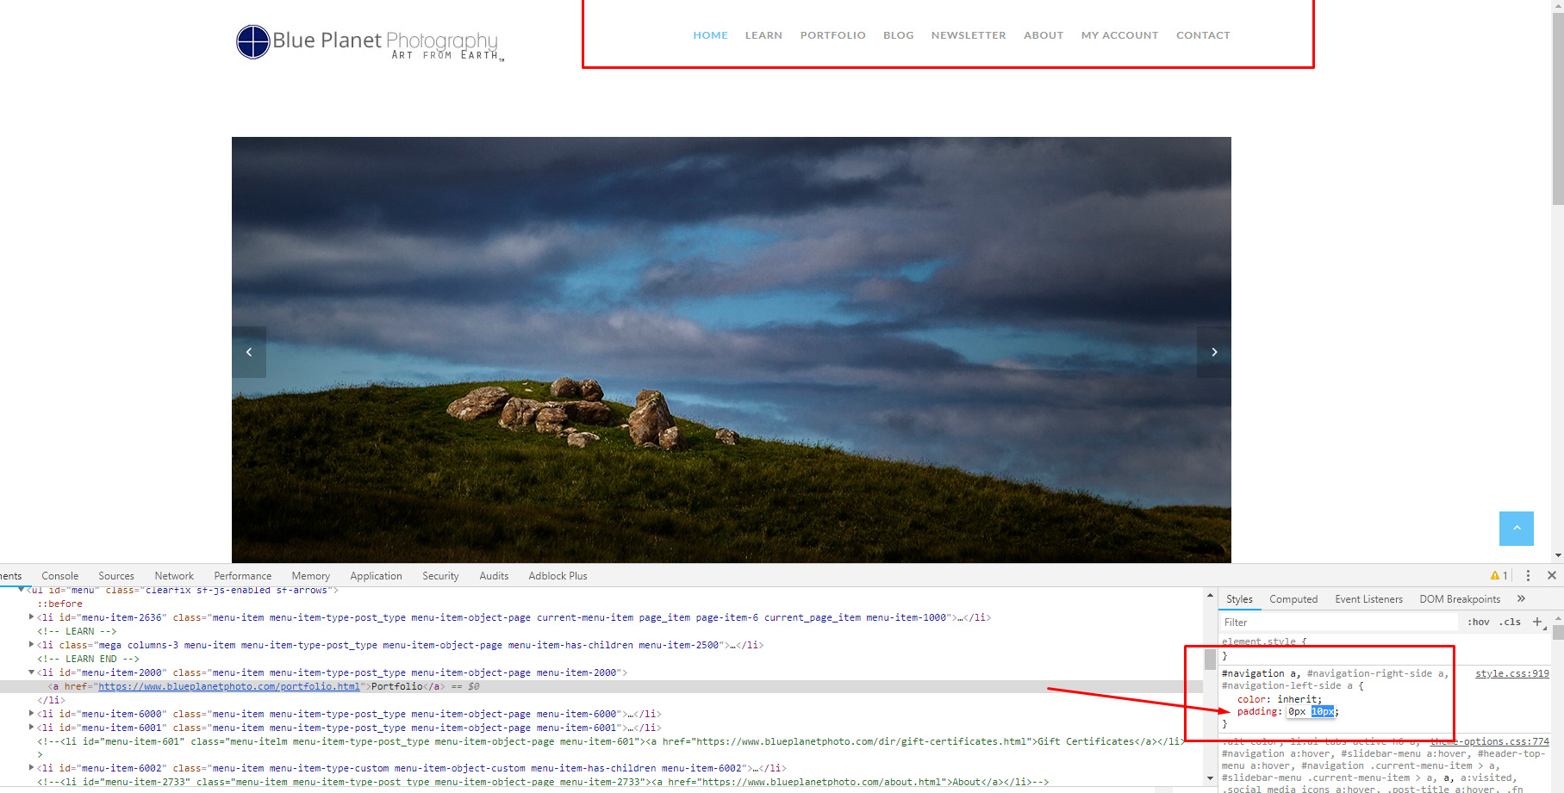This screenshot has height=793, width=1564.
Task: Show the previous slide with left arrow
Action: 249,352
